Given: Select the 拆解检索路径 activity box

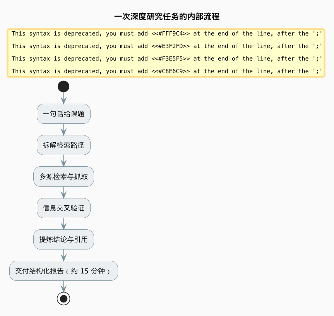Looking at the screenshot, I should [63, 145].
